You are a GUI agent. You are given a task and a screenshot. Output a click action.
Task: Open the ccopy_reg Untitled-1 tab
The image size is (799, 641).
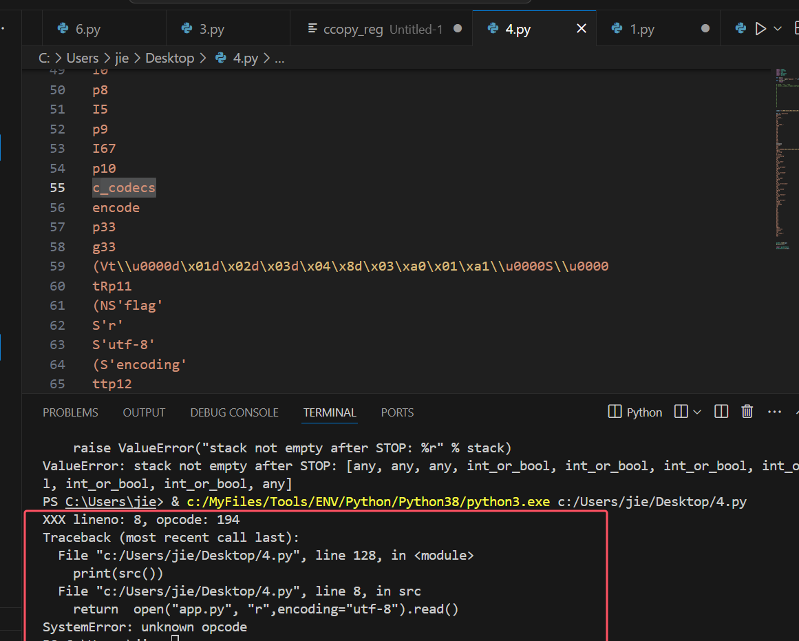[381, 28]
